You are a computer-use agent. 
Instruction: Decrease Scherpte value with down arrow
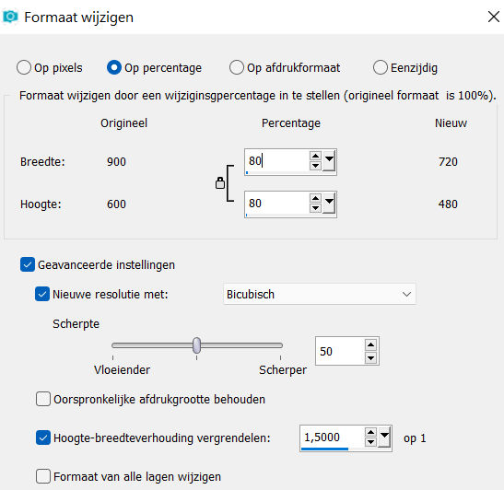pos(370,357)
